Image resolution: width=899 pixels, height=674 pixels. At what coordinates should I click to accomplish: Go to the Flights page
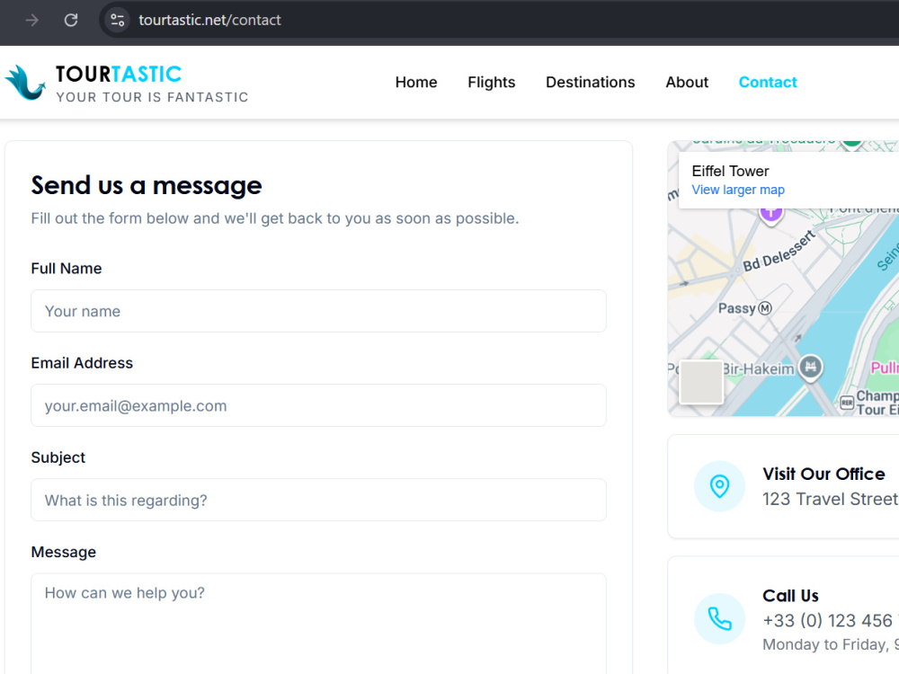pos(492,82)
